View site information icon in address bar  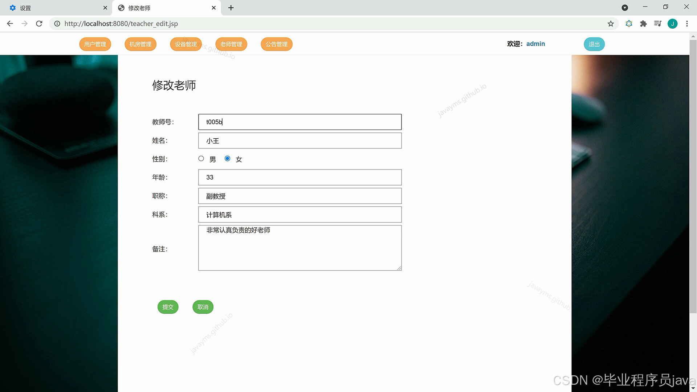pyautogui.click(x=57, y=24)
